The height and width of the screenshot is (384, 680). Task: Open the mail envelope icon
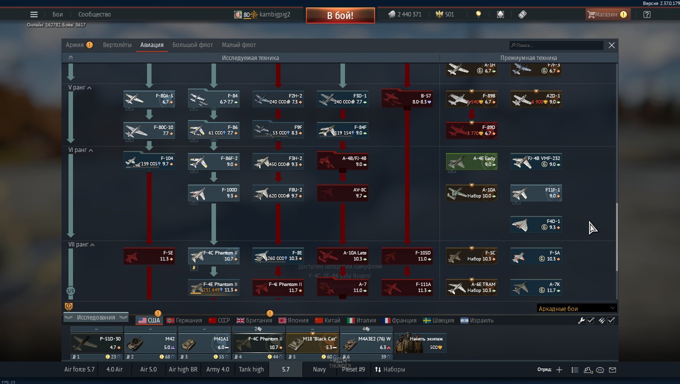pos(612,370)
